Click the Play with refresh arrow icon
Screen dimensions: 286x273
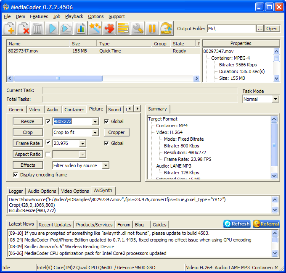[66, 28]
